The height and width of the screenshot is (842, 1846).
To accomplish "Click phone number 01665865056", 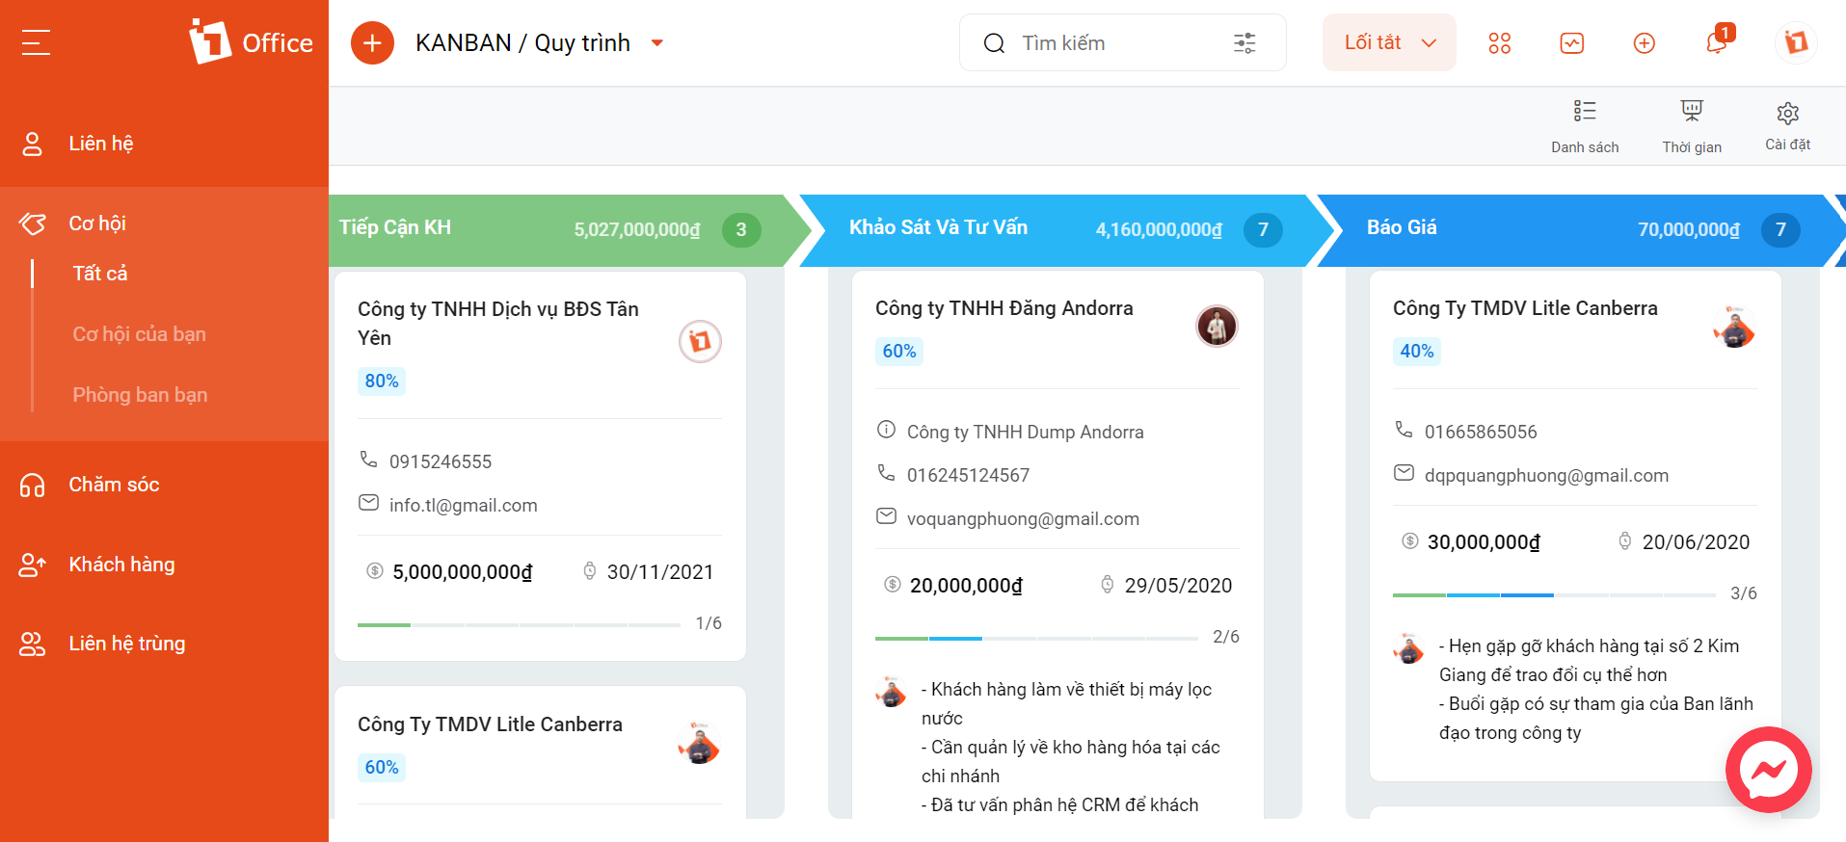I will (1481, 433).
